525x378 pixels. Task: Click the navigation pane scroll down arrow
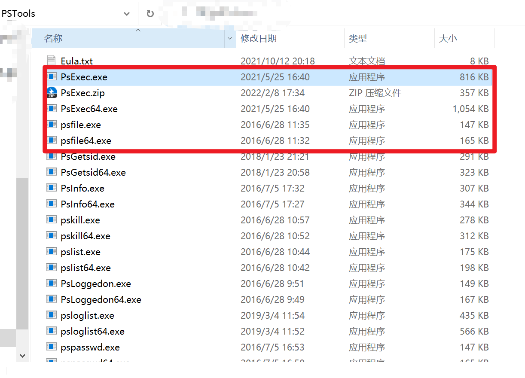point(23,356)
